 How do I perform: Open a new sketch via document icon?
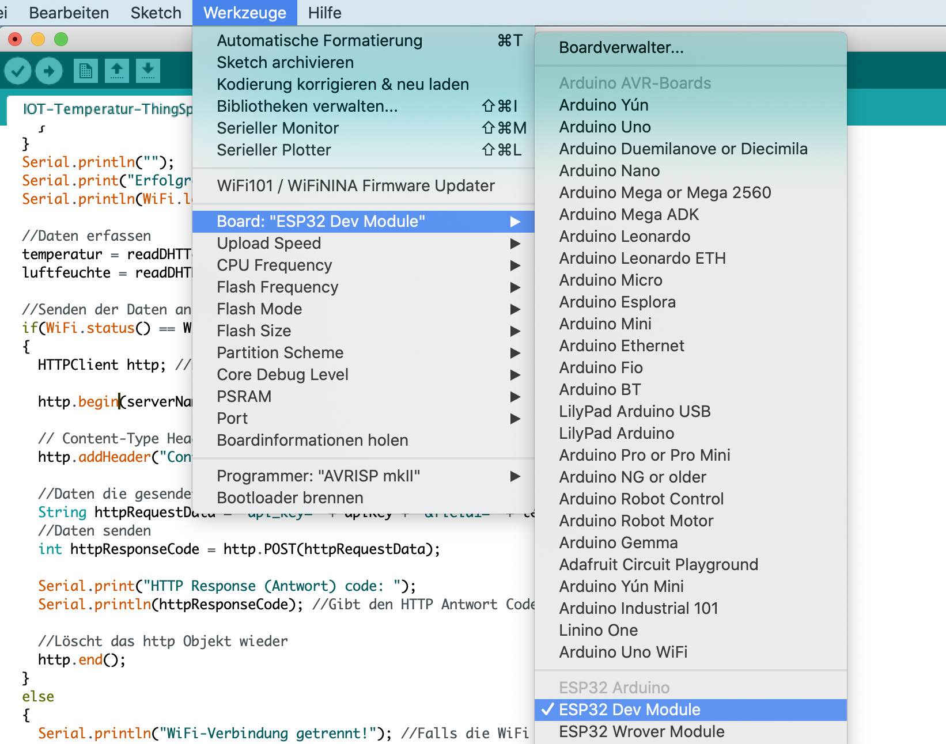coord(85,70)
